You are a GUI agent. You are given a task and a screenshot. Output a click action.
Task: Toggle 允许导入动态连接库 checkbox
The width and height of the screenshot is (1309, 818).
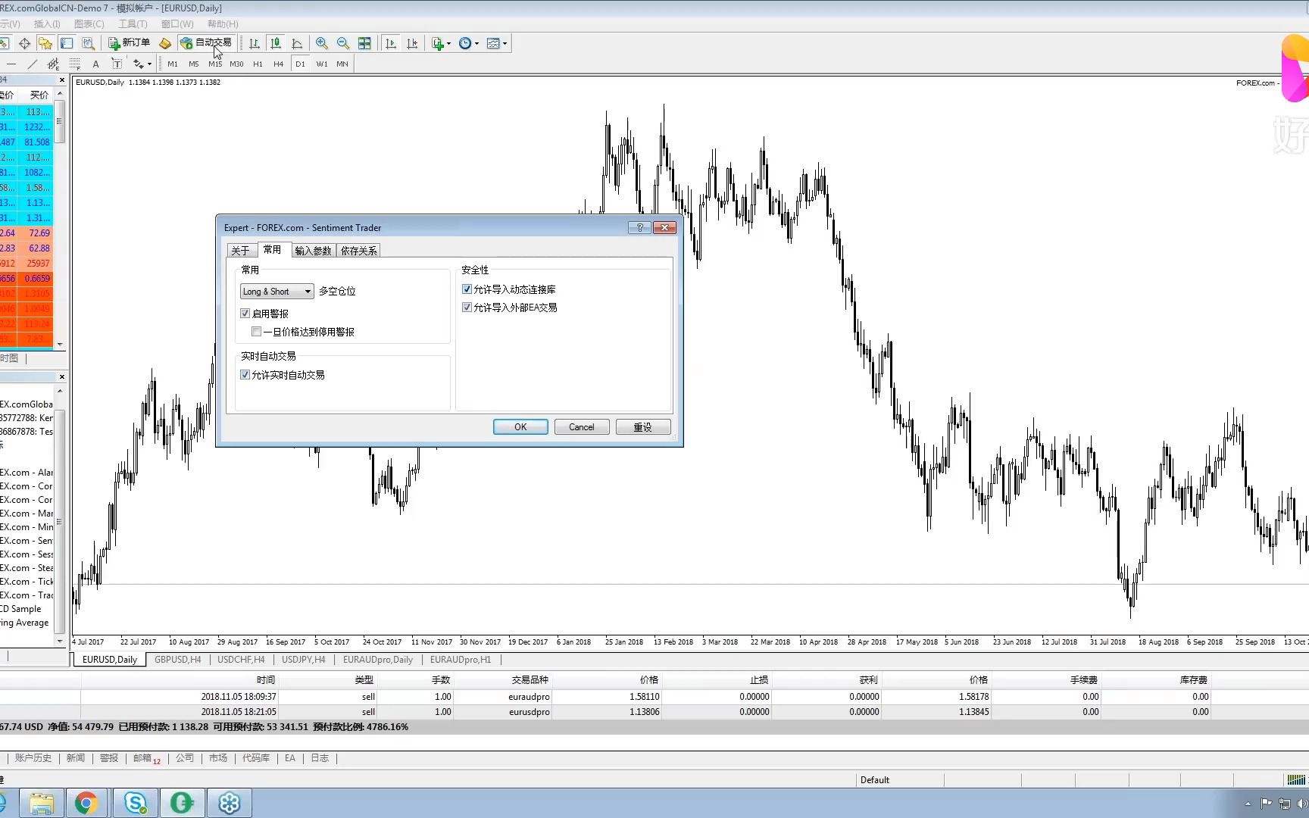coord(467,289)
